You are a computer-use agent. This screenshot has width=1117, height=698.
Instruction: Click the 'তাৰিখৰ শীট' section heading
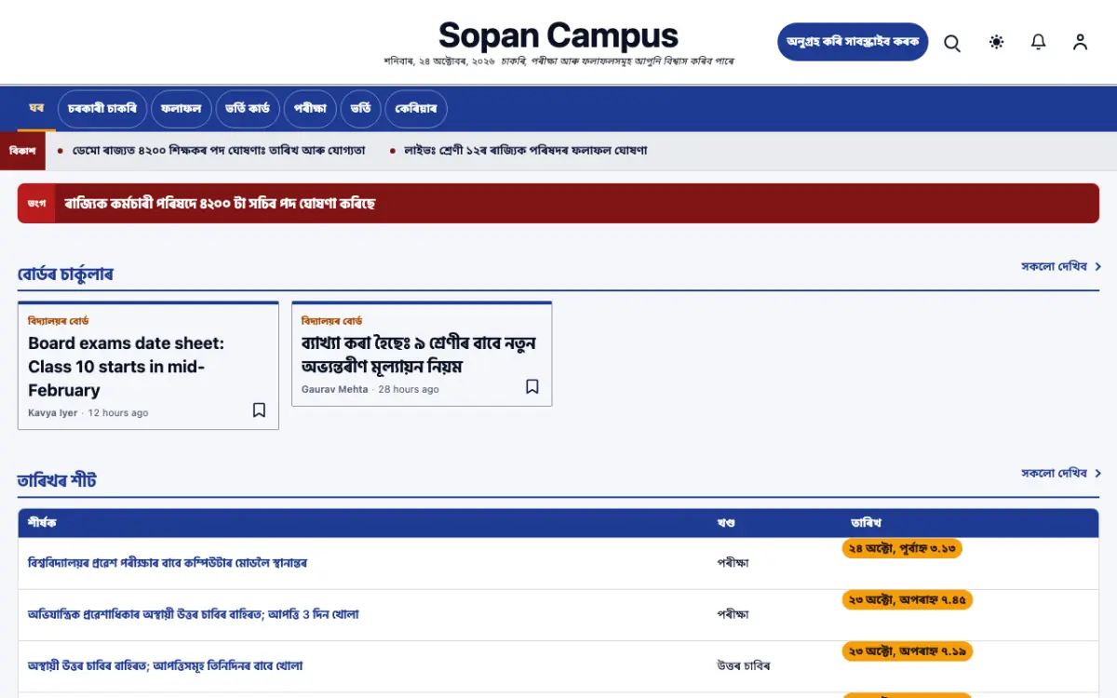tap(57, 481)
